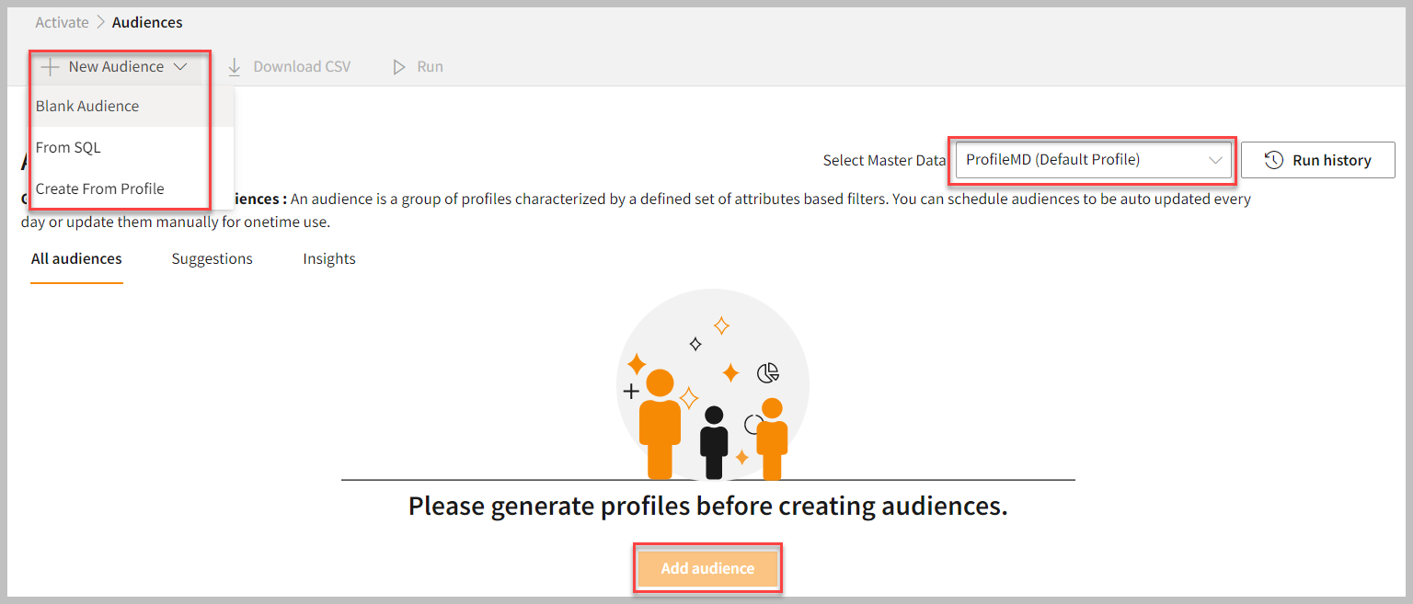
Task: Collapse the New Audience menu using its chevron
Action: click(180, 67)
